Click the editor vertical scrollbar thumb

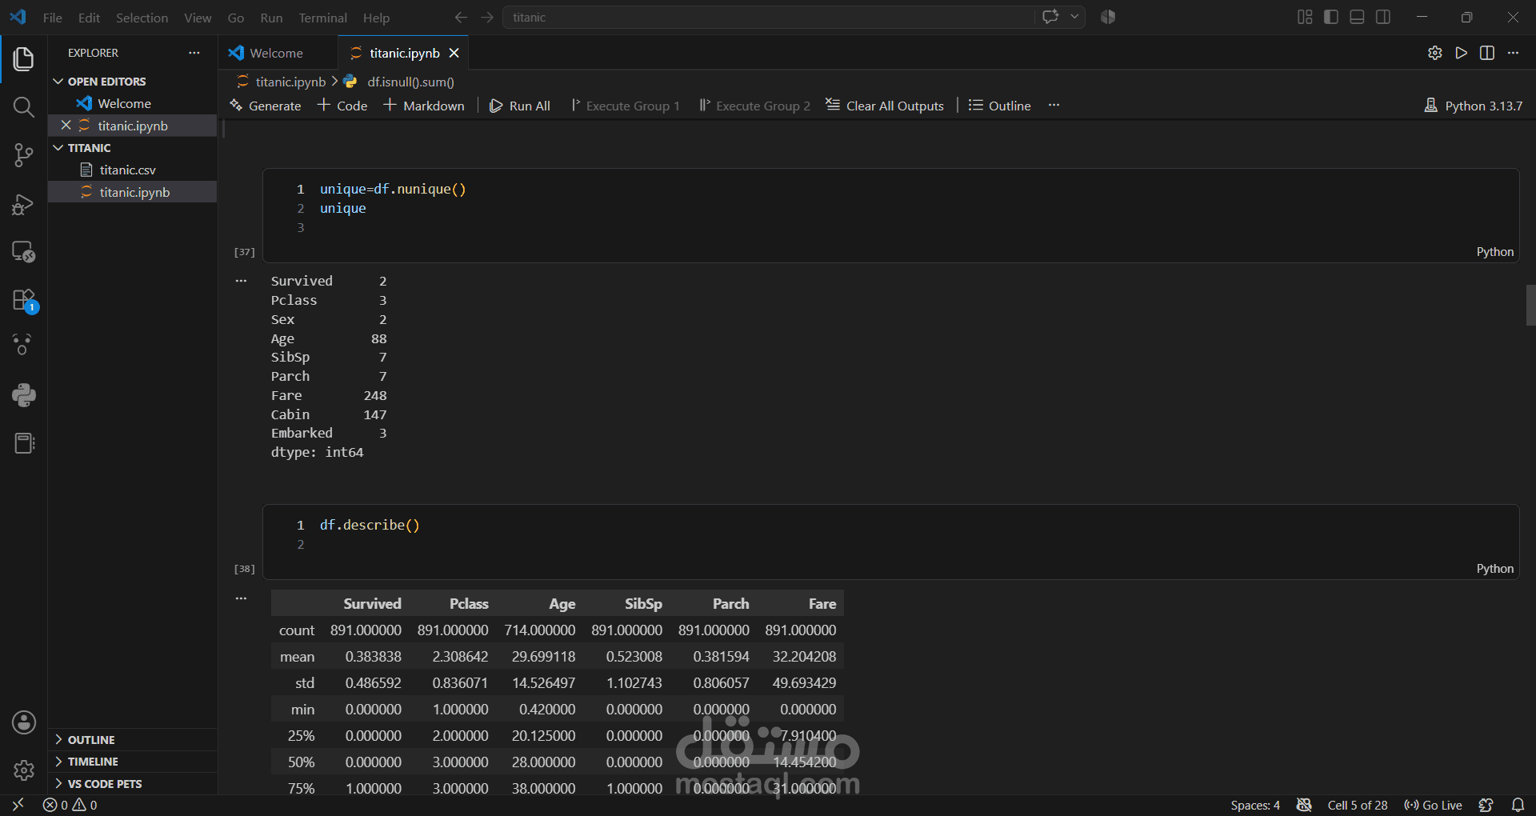pyautogui.click(x=1530, y=305)
